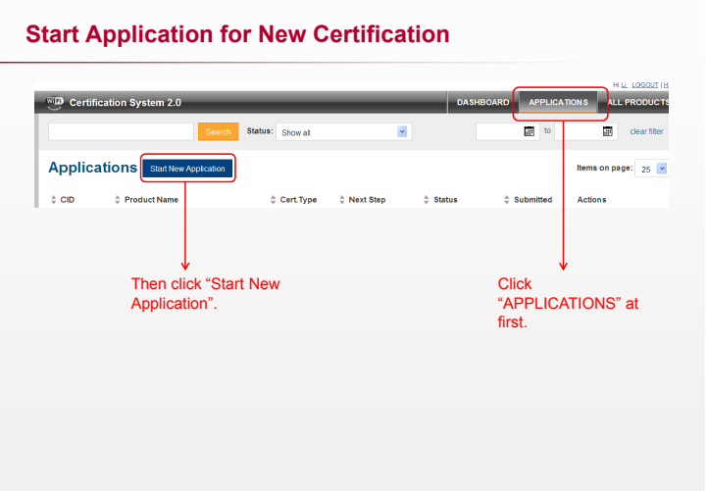This screenshot has height=491, width=708.
Task: Switch to the DASHBOARD tab
Action: [482, 102]
